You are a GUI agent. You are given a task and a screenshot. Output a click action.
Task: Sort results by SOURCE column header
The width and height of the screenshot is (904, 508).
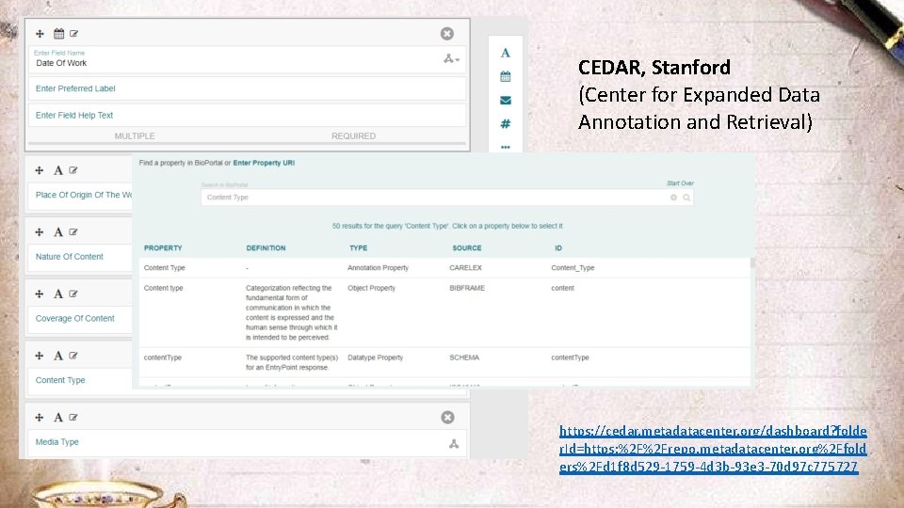pos(466,248)
